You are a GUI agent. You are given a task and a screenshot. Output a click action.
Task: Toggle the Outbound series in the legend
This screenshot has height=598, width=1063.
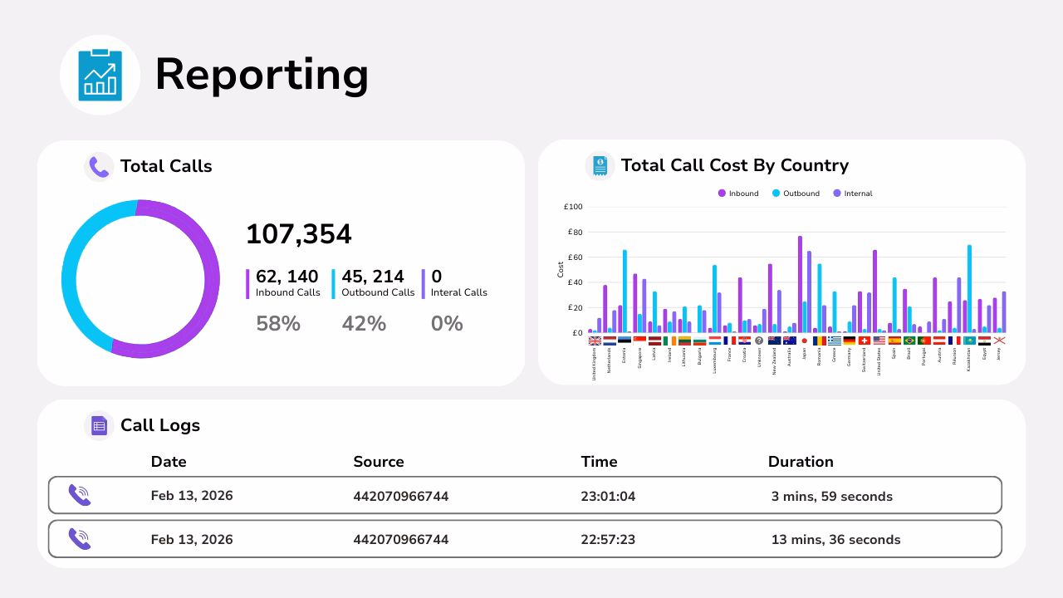[796, 193]
